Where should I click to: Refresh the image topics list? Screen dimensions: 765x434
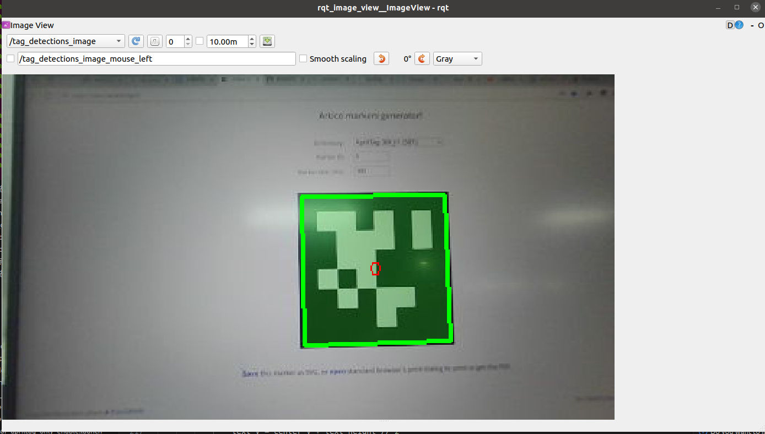136,41
